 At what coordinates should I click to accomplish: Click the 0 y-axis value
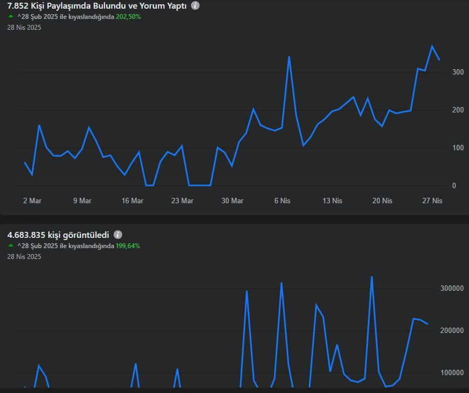pos(454,185)
